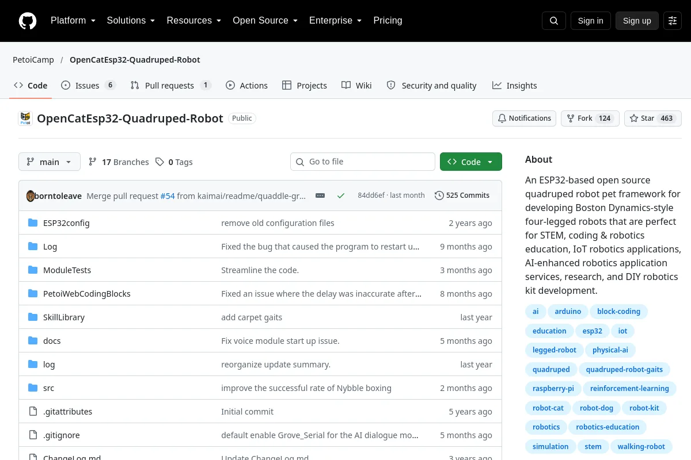Click commit hash 84dd6ef

[x=371, y=195]
